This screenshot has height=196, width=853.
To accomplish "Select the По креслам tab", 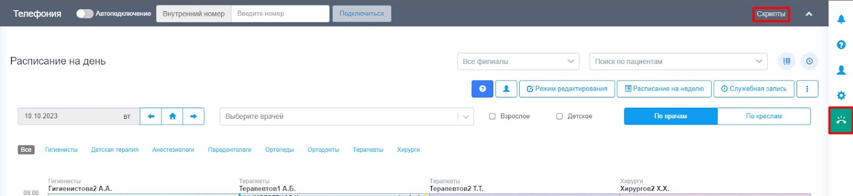I will [764, 116].
